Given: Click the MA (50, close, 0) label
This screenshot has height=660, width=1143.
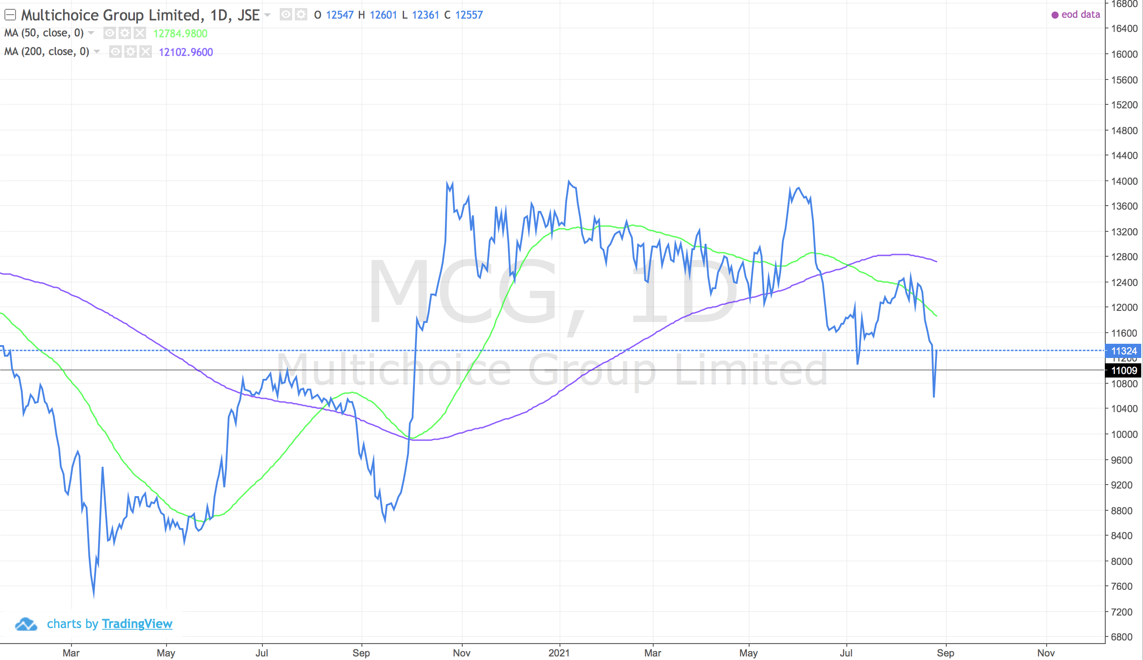Looking at the screenshot, I should (44, 33).
